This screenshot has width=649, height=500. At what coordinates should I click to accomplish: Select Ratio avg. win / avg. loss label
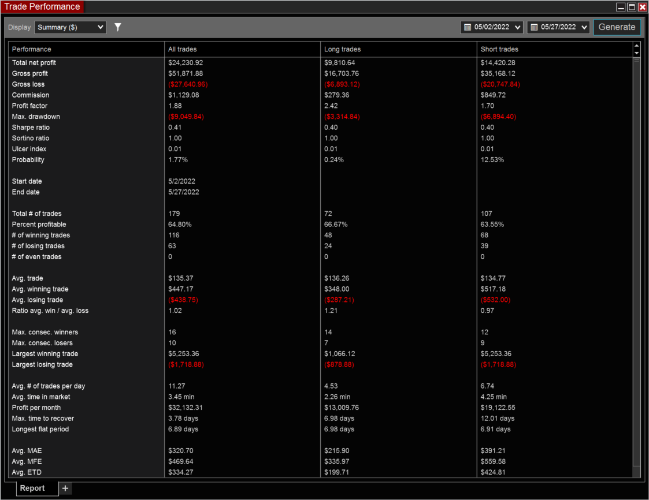coord(50,311)
